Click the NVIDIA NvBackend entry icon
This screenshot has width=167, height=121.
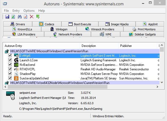click(x=16, y=65)
